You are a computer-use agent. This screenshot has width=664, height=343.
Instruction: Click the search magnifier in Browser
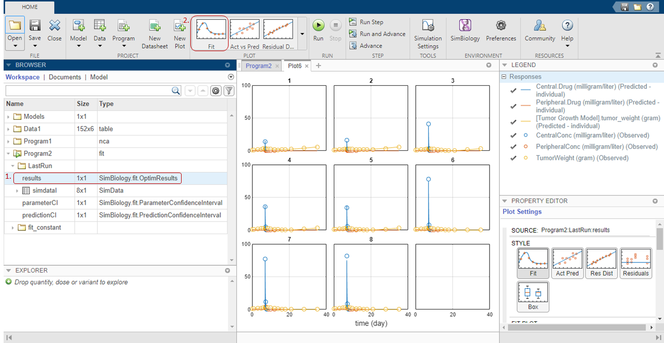[176, 90]
